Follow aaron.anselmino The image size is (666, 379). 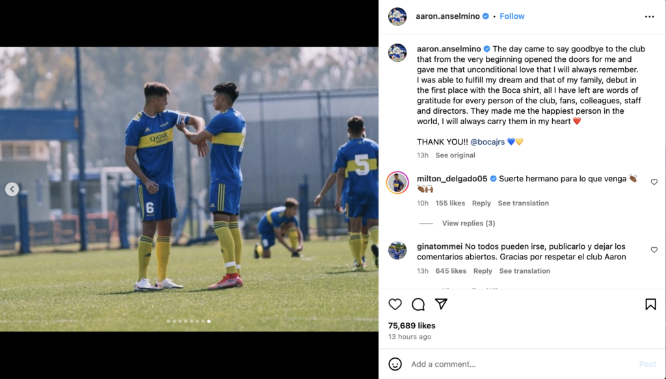pos(512,16)
